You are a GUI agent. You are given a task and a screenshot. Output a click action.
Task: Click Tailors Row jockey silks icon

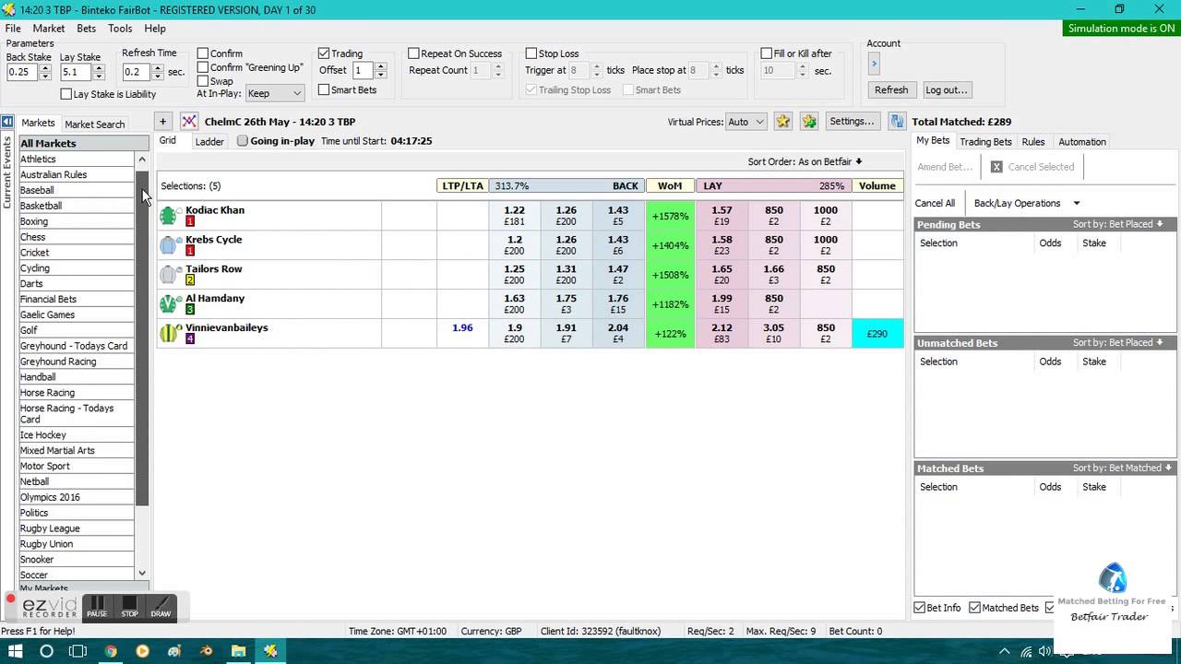[168, 275]
